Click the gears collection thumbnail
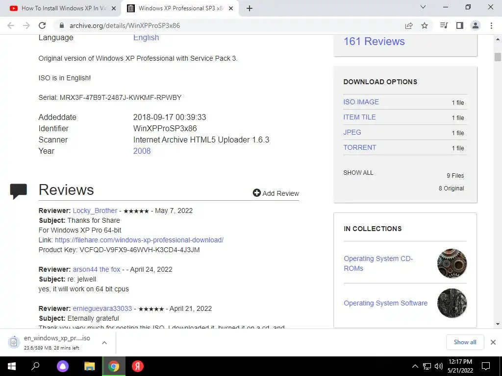The height and width of the screenshot is (376, 502). (452, 263)
